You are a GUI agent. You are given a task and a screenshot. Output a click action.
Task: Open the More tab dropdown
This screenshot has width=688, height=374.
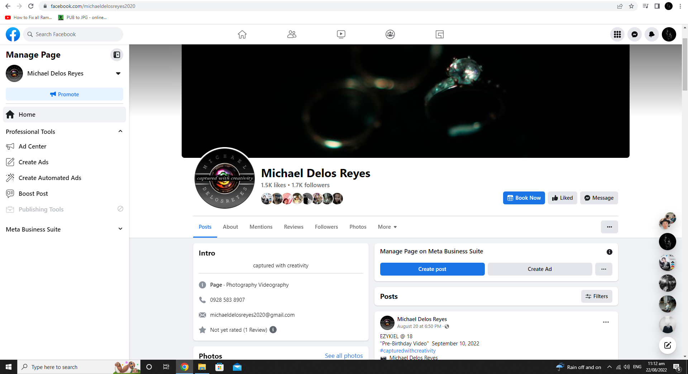[x=387, y=227]
